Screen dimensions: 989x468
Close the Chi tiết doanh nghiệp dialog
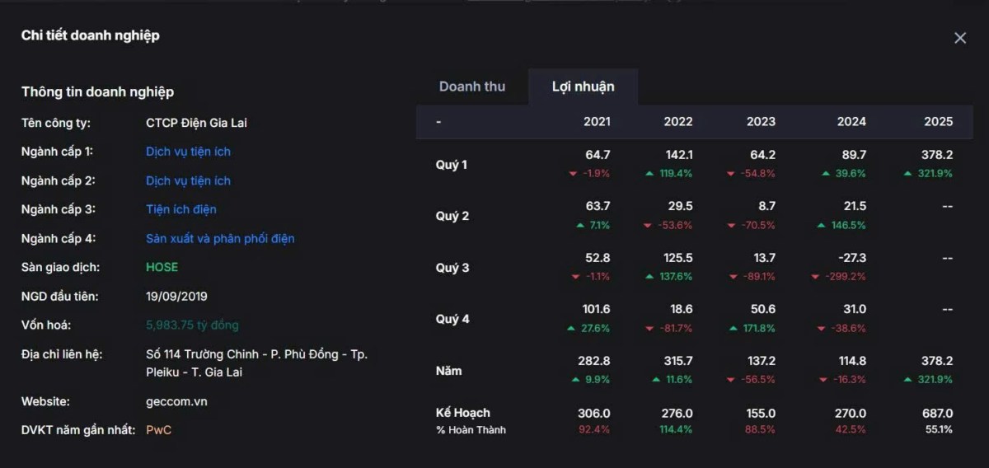959,38
